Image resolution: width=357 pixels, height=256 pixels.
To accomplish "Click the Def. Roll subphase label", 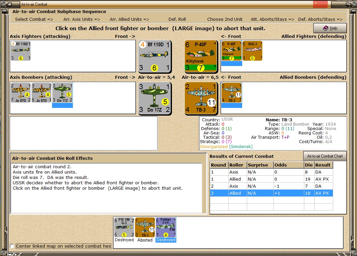I will click(x=177, y=19).
